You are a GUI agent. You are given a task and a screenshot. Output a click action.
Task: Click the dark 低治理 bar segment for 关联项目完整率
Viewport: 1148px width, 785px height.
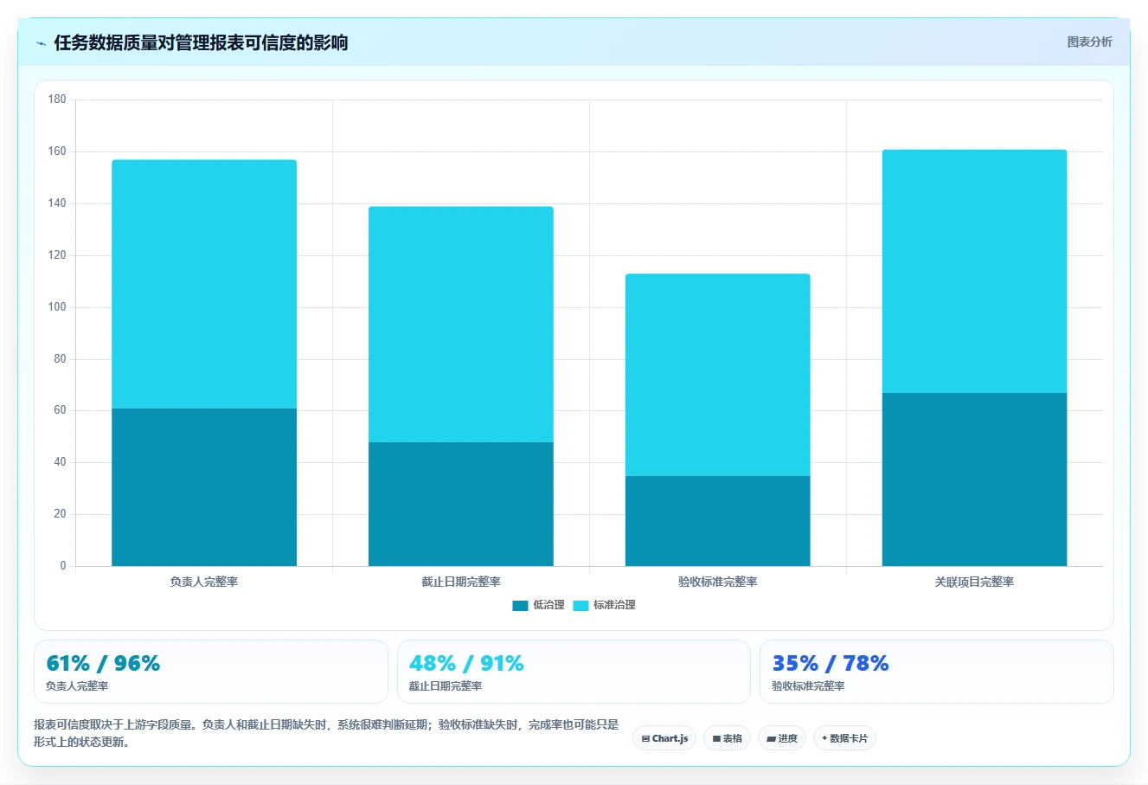tap(975, 479)
